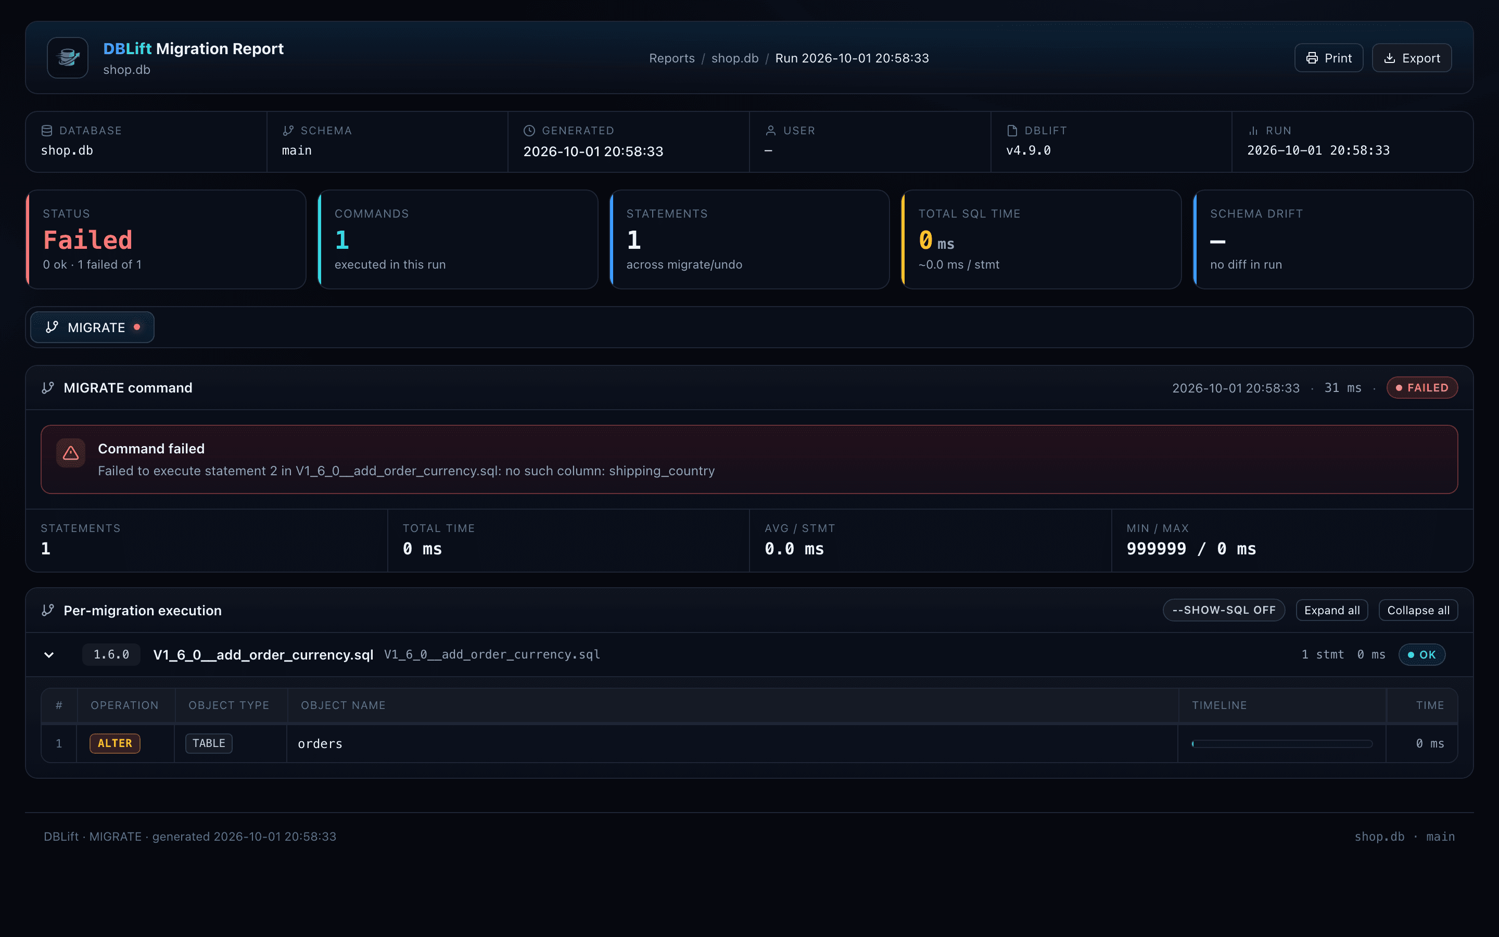The image size is (1499, 937).
Task: Click the Run 2026-10-01 20:58:33 breadcrumb
Action: click(x=852, y=58)
